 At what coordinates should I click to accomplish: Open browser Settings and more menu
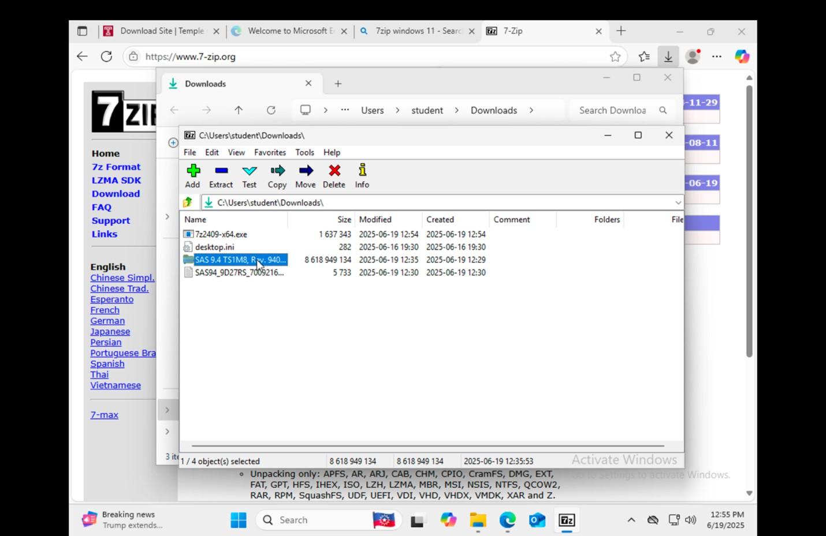tap(717, 57)
